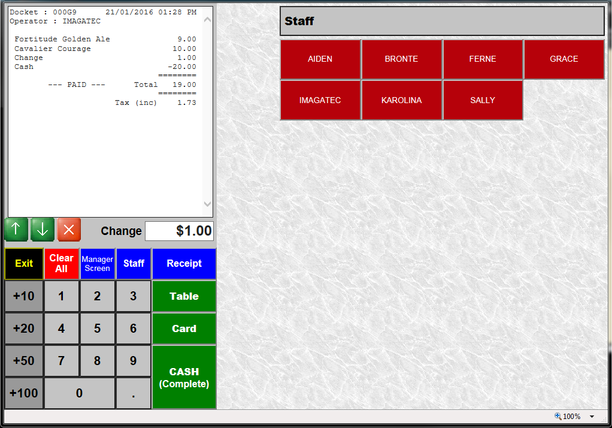The image size is (612, 428).
Task: Complete sale with CASH button
Action: tap(184, 377)
